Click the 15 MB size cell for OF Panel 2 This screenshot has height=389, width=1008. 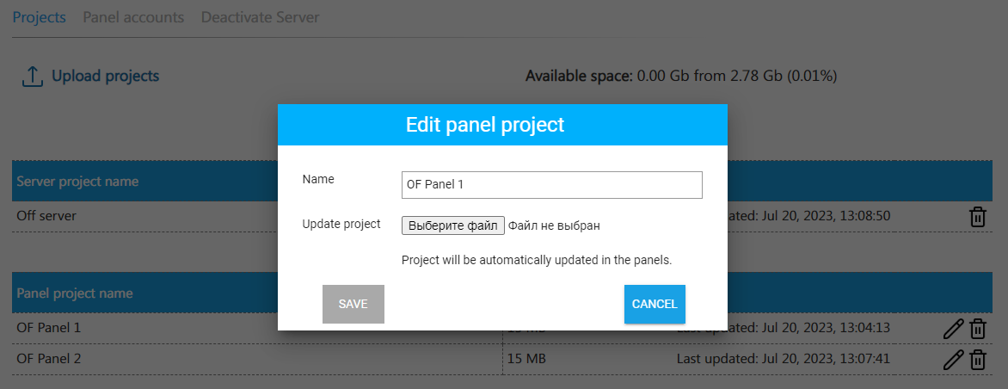(x=526, y=358)
